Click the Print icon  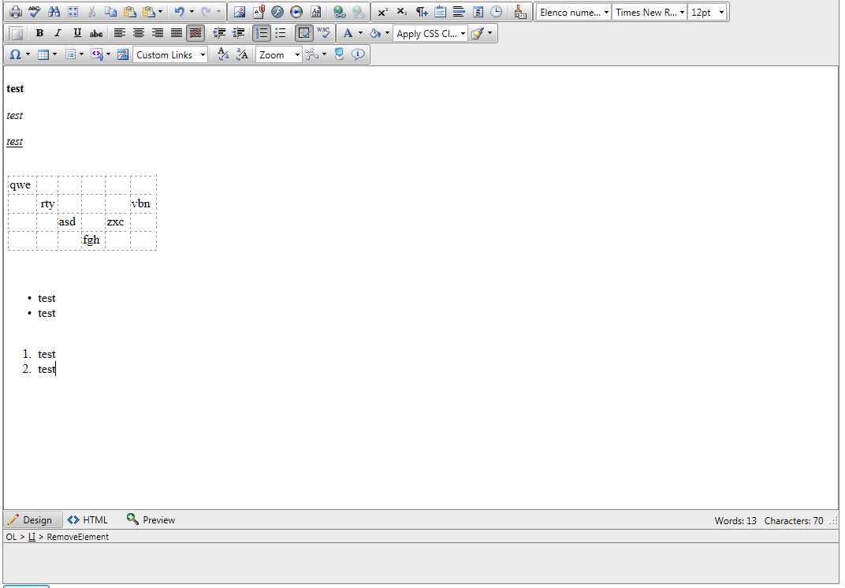click(x=16, y=11)
